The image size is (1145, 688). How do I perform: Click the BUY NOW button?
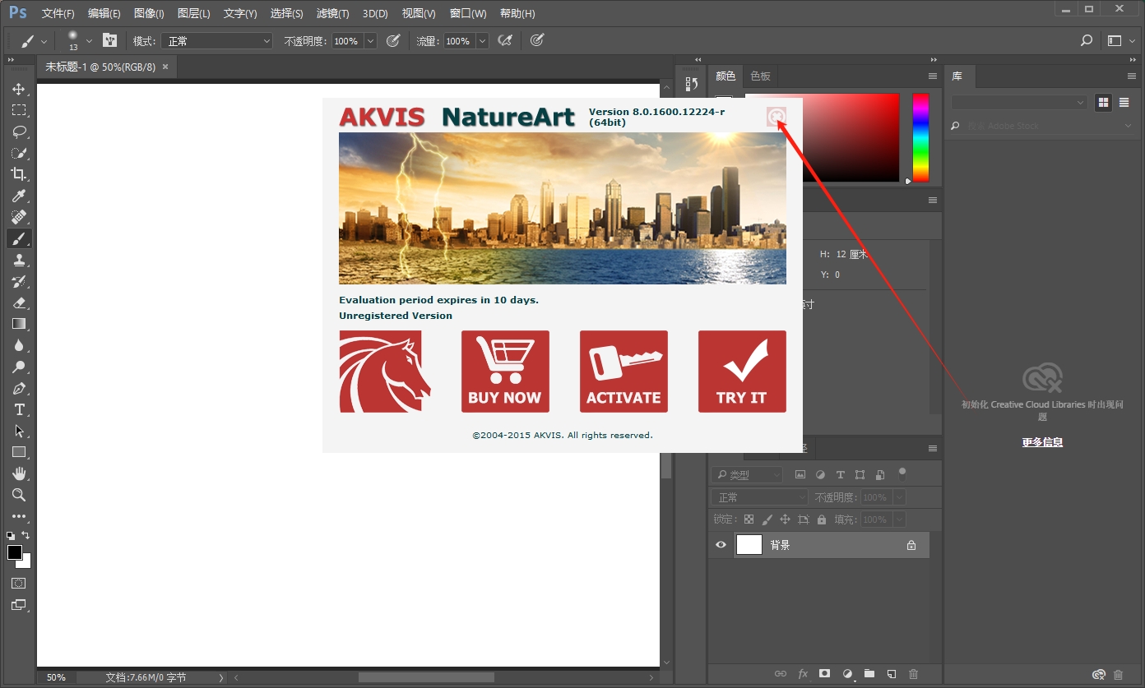tap(505, 372)
